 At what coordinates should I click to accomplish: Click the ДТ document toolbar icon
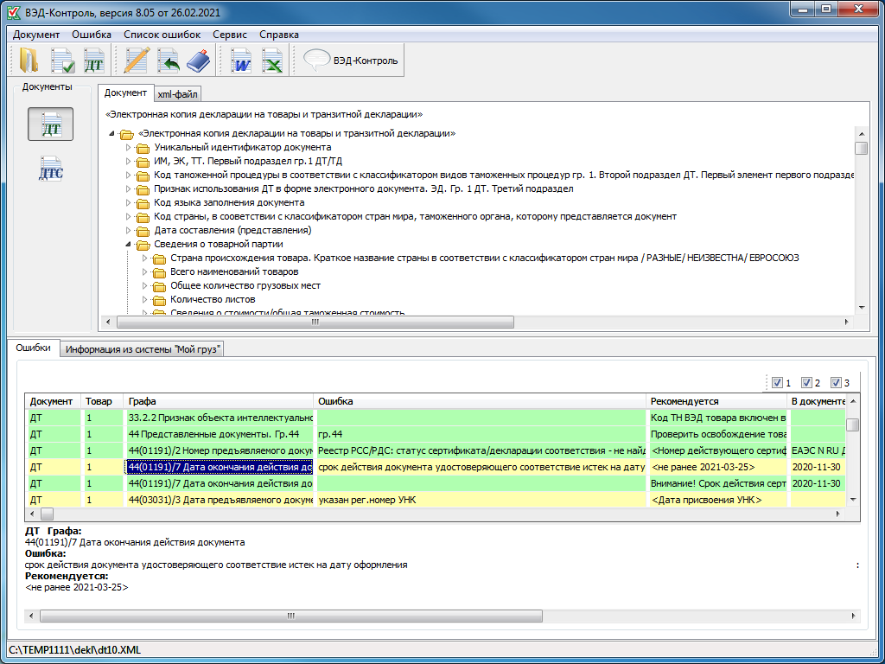point(93,61)
